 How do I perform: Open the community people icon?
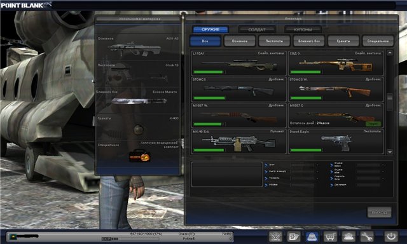tap(348, 236)
